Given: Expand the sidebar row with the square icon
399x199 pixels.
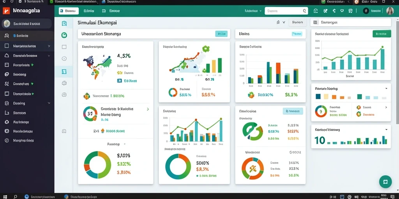Looking at the screenshot, I should tap(49, 46).
